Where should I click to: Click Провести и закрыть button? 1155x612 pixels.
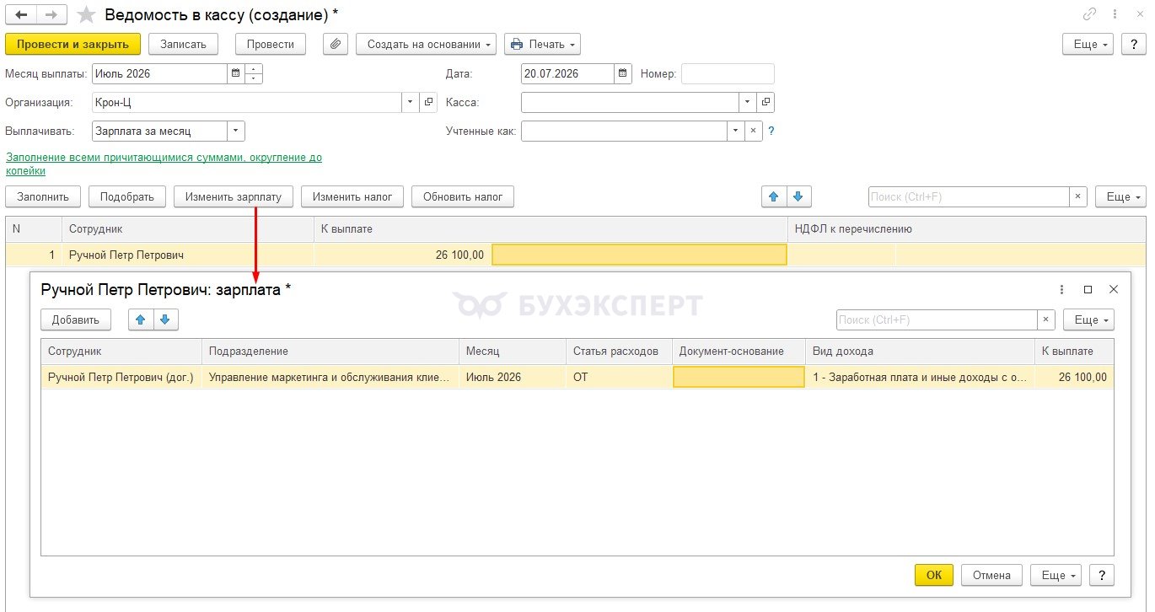click(x=73, y=44)
